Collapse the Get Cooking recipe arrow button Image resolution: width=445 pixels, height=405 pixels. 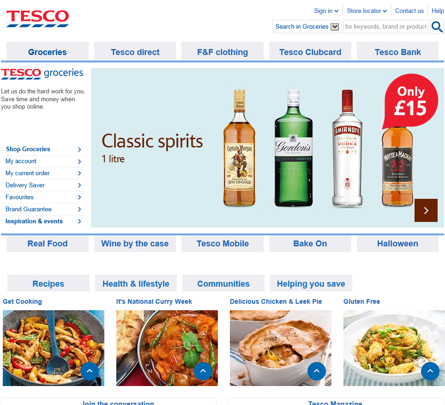pyautogui.click(x=90, y=371)
